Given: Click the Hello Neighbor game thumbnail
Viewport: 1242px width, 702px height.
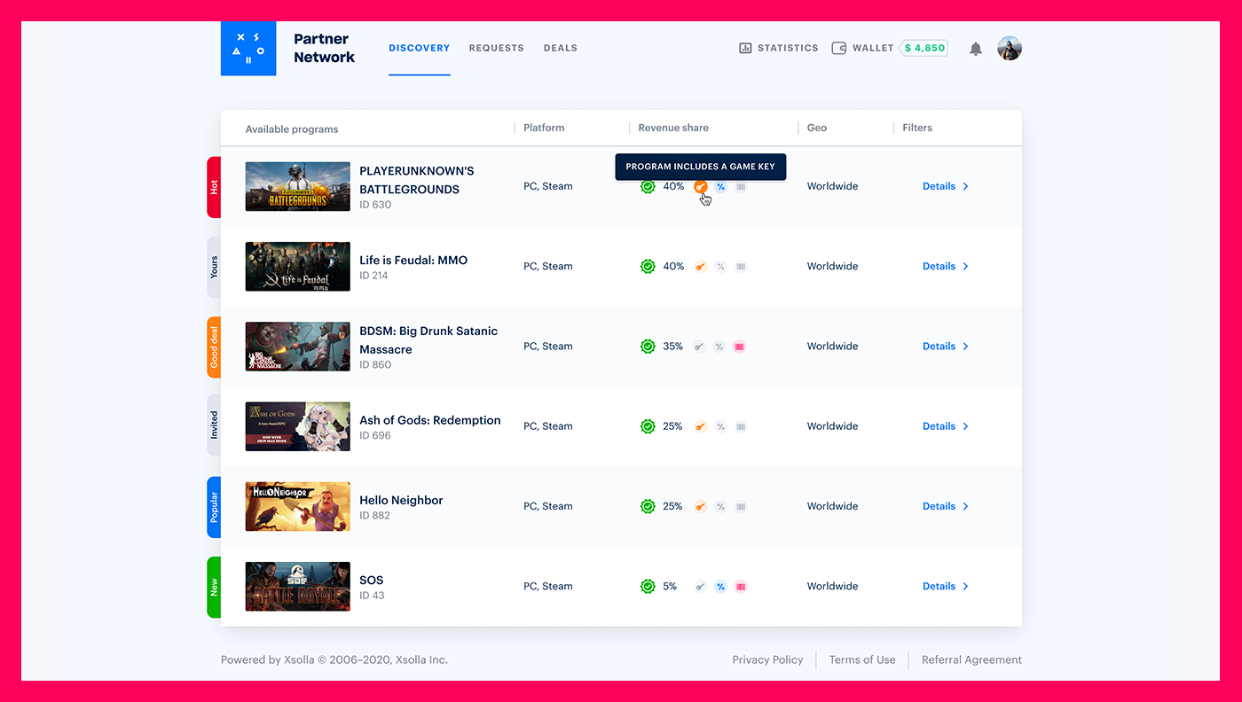Looking at the screenshot, I should point(297,507).
